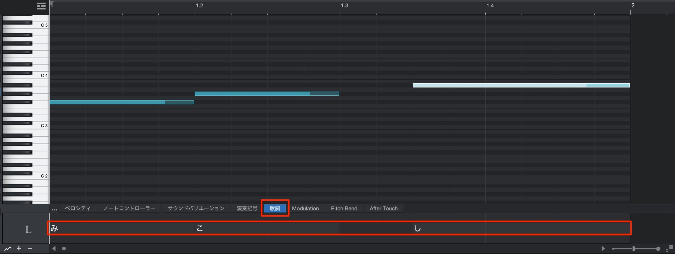Click the automation curve icon
Viewport: 675px width, 254px height.
coord(8,248)
